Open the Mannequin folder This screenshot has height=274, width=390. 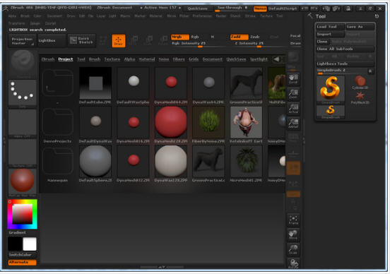click(57, 161)
